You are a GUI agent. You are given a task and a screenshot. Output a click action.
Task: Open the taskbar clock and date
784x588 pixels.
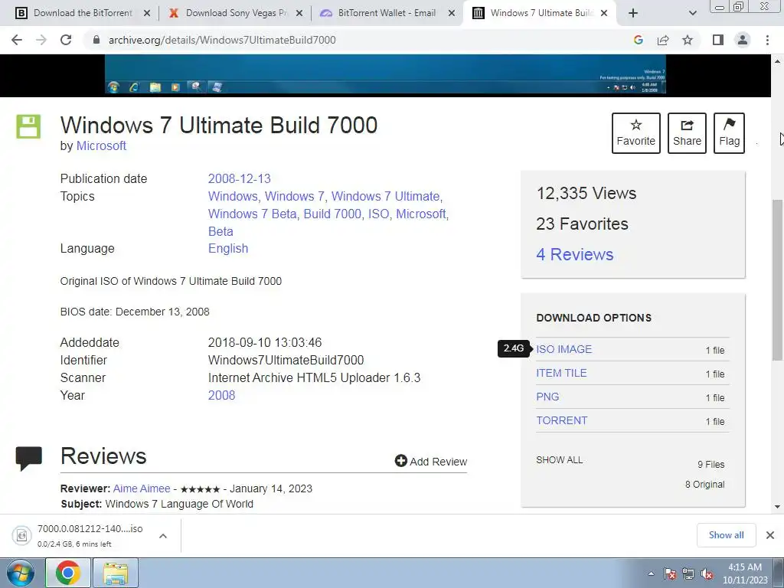pyautogui.click(x=745, y=573)
